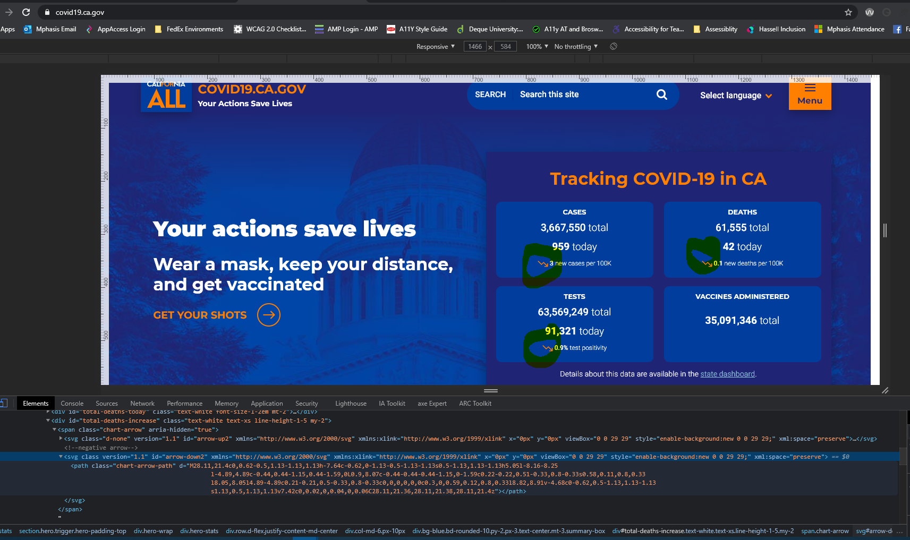
Task: Click the viewport width field showing 1466
Action: [x=475, y=47]
